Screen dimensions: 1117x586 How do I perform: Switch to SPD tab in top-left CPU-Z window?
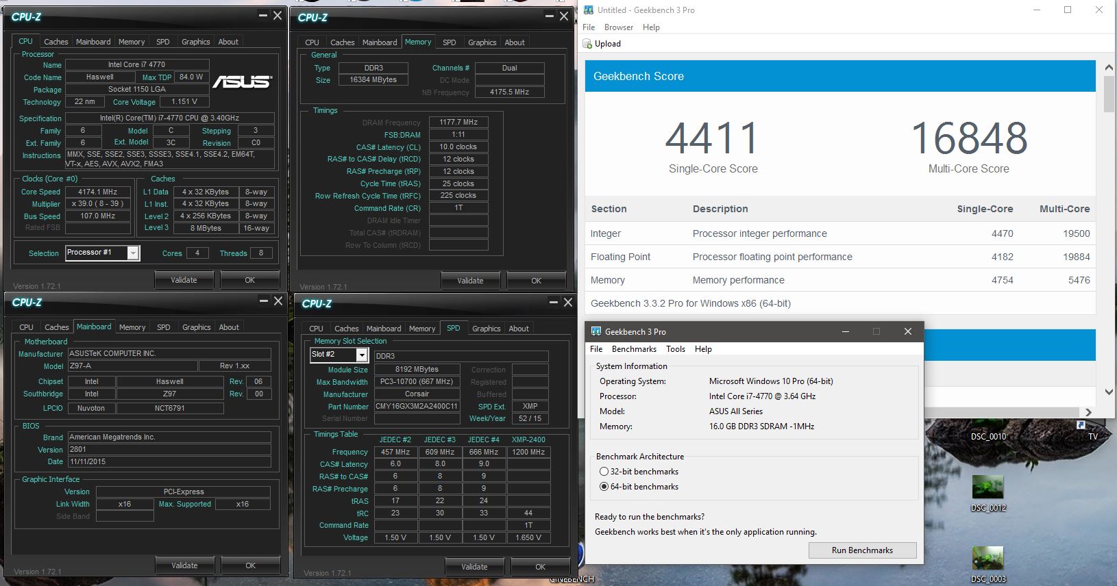pyautogui.click(x=163, y=42)
